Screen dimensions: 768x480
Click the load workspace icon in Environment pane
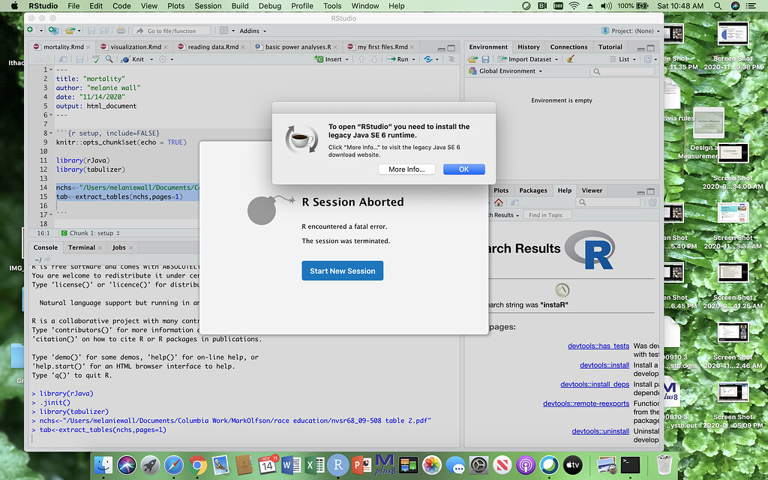[472, 59]
